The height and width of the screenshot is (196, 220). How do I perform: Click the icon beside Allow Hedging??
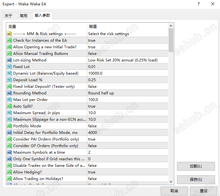(x=9, y=172)
